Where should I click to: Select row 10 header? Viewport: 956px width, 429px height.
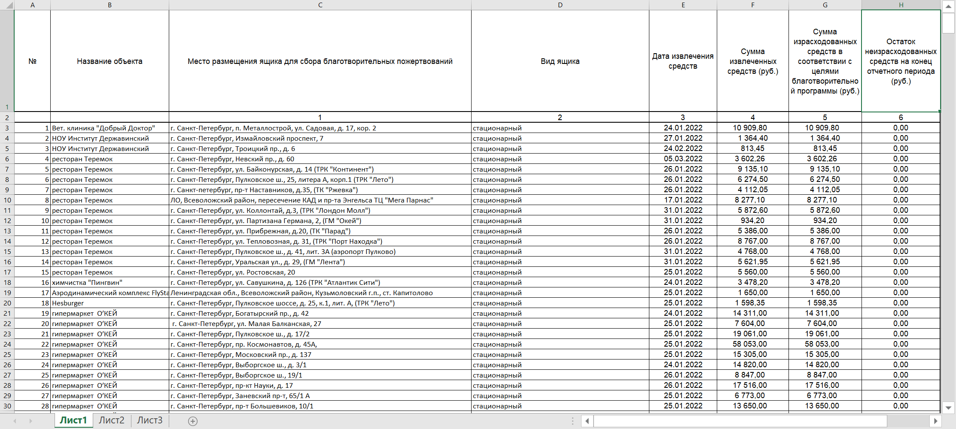click(x=7, y=200)
